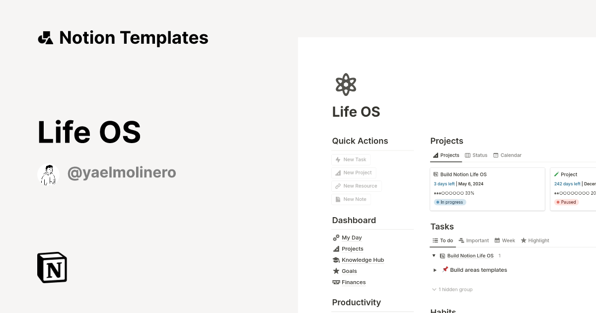Open Knowledge Hub via its graduation cap icon
This screenshot has width=596, height=313.
pyautogui.click(x=336, y=260)
